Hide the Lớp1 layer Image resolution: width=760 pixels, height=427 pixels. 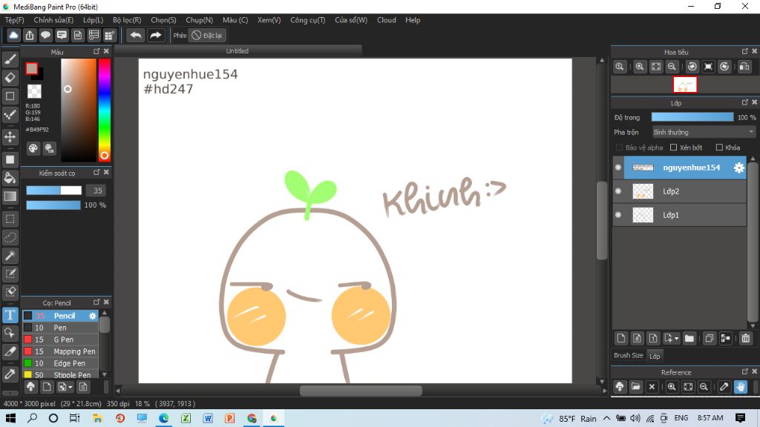tap(618, 215)
